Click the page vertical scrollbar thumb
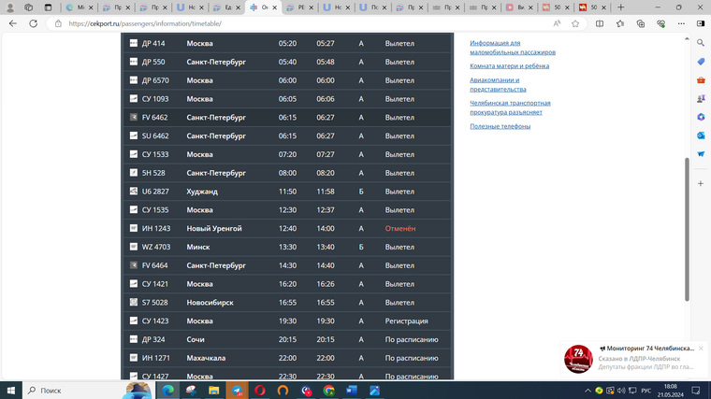711x399 pixels. pyautogui.click(x=687, y=229)
